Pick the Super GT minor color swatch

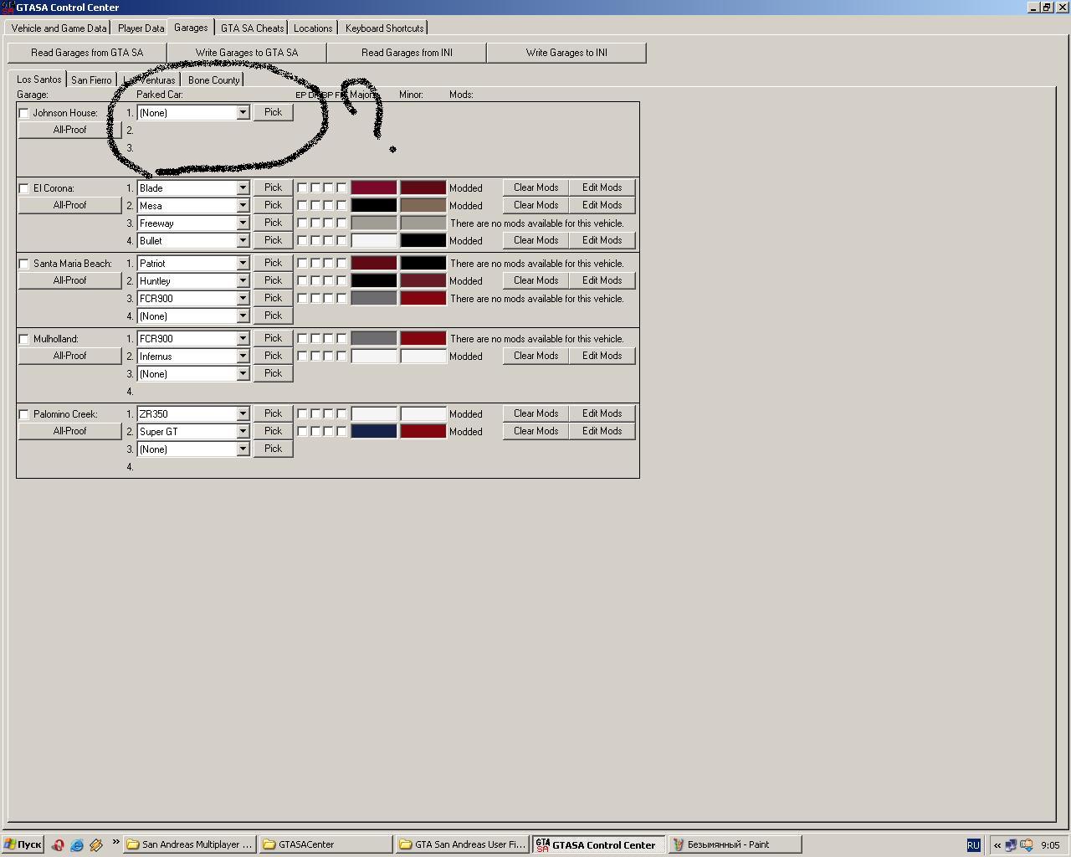(x=423, y=432)
